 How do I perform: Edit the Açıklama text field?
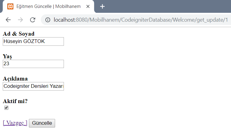coord(33,86)
